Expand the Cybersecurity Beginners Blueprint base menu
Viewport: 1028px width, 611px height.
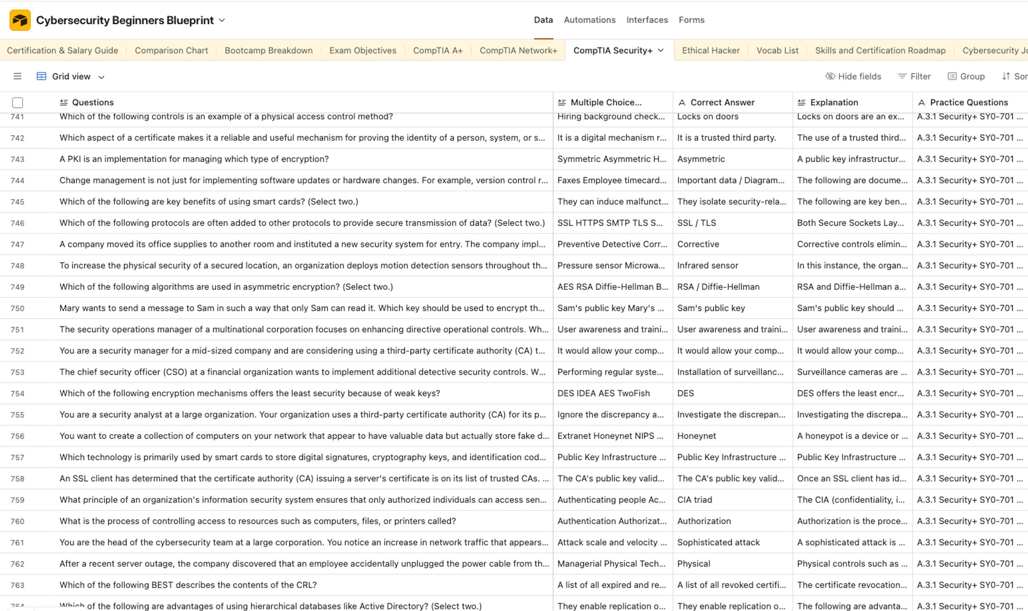[222, 20]
